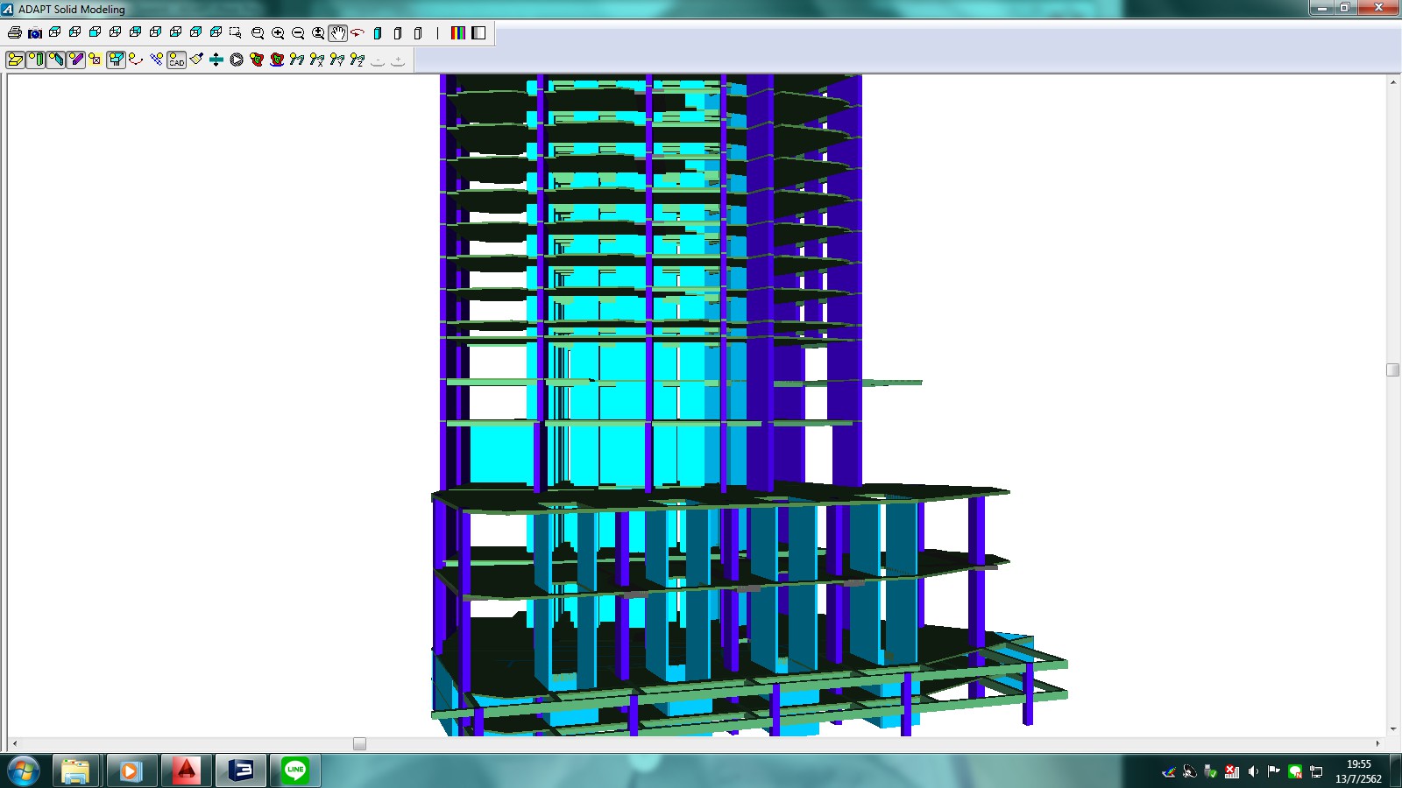The height and width of the screenshot is (788, 1402).
Task: Open the Windows Start menu
Action: pyautogui.click(x=24, y=770)
